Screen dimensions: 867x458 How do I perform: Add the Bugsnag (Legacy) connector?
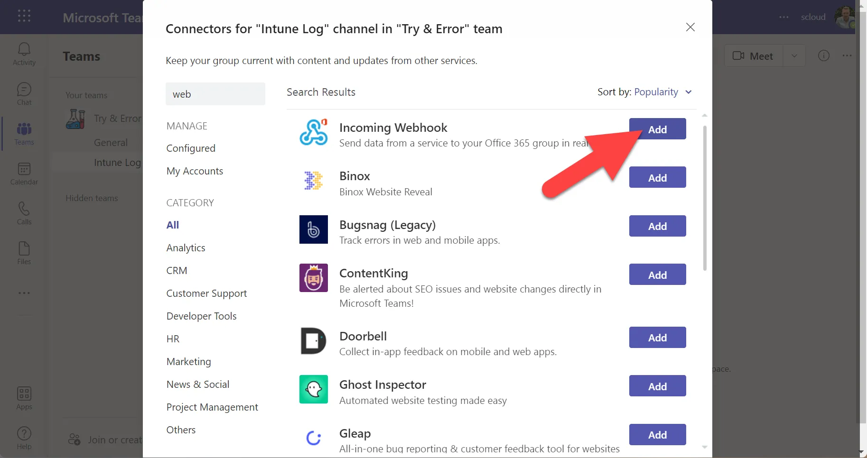coord(657,226)
